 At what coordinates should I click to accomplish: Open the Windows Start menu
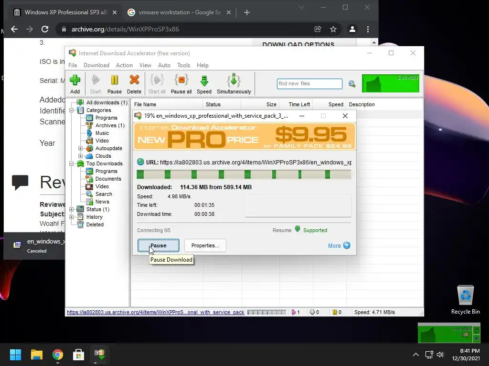pos(15,355)
